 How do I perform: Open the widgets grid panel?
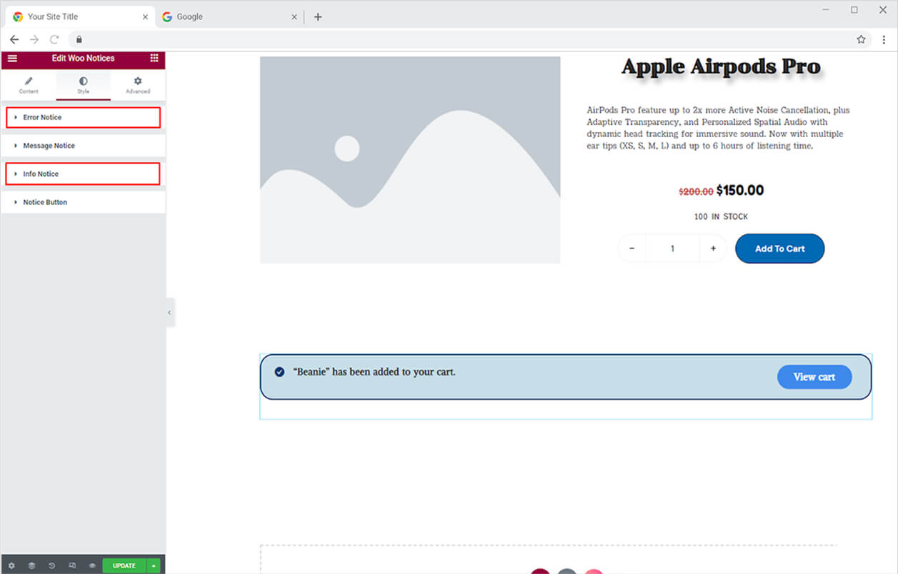pyautogui.click(x=154, y=59)
